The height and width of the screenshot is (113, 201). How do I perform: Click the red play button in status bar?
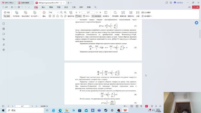[147, 106]
